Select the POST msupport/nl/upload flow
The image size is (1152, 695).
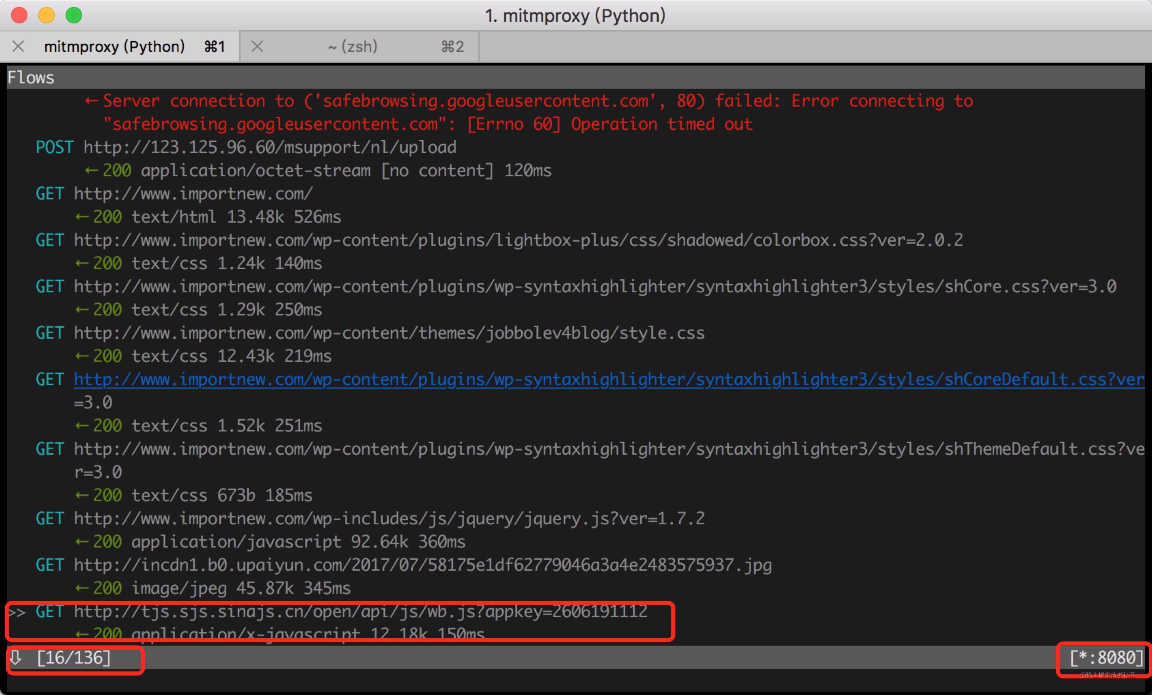(x=269, y=147)
